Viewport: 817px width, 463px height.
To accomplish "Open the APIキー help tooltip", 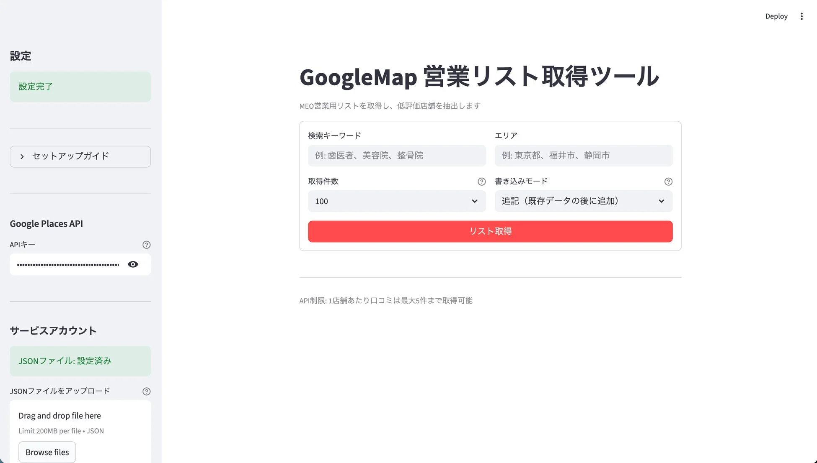I will 146,245.
